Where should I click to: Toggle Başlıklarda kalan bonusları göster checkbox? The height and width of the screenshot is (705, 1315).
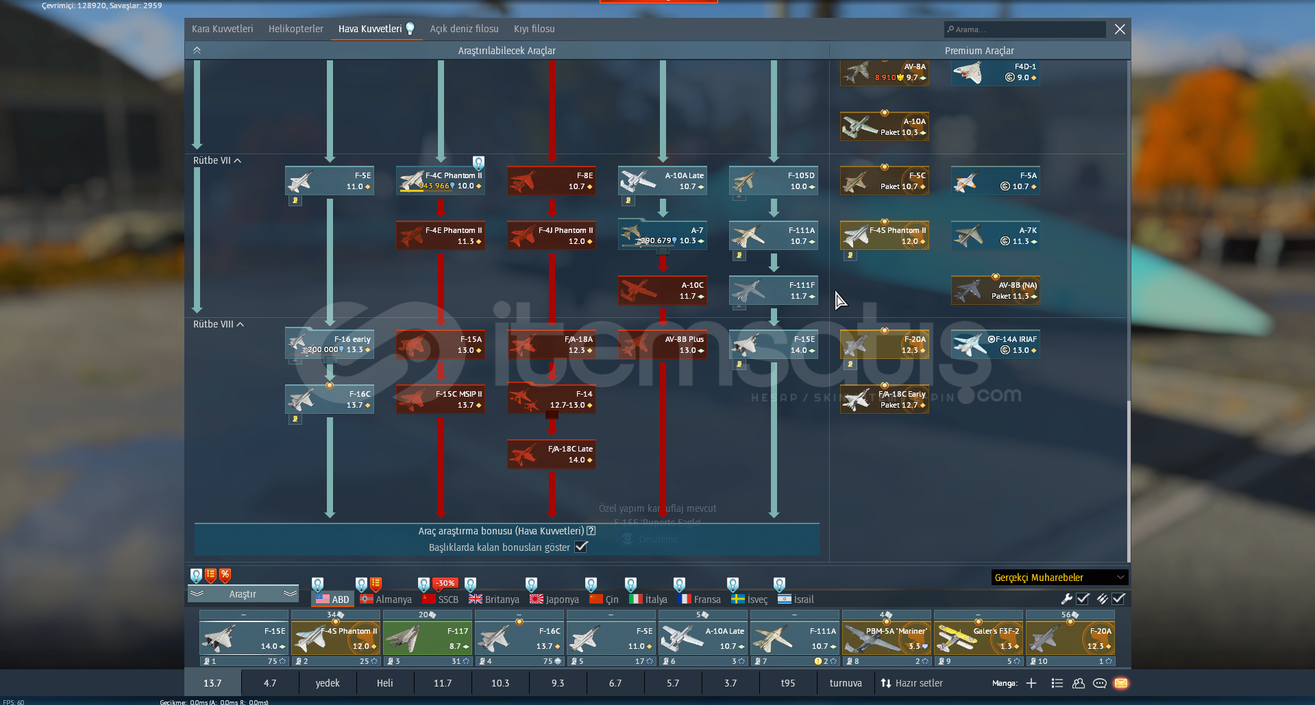(x=581, y=547)
